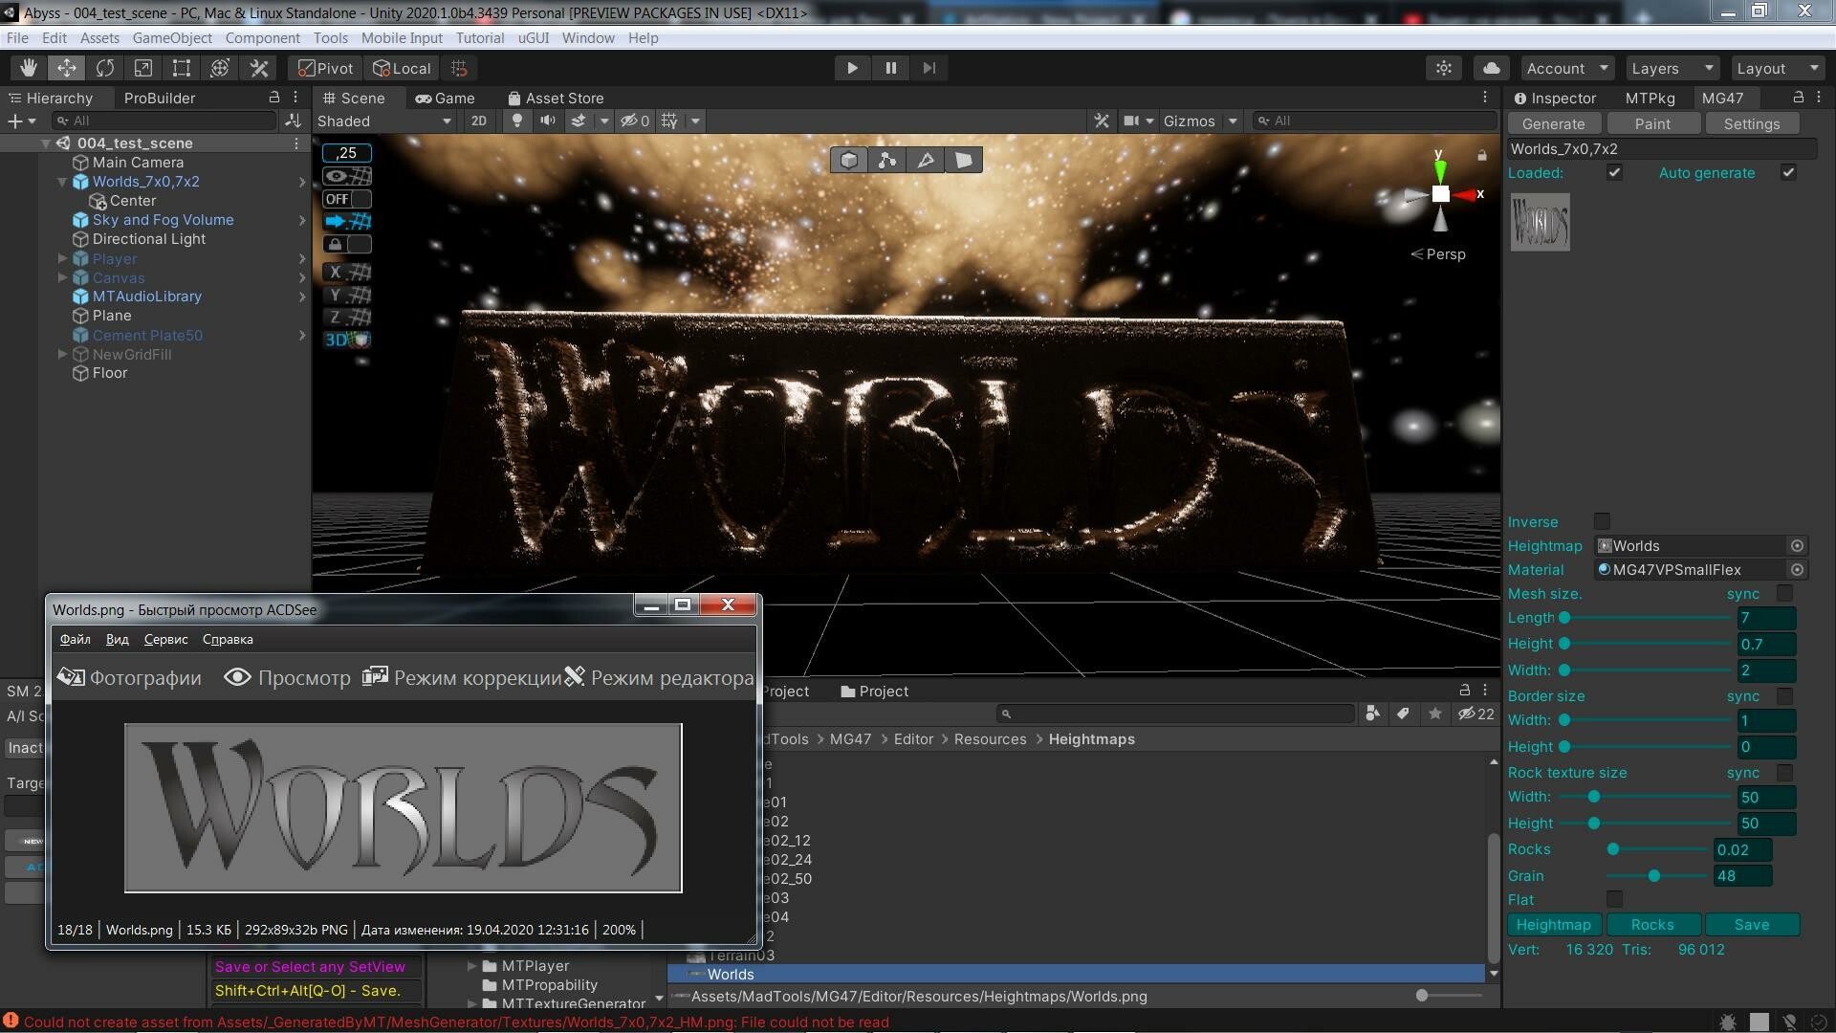Select the Hand tool in toolbar

tap(29, 68)
